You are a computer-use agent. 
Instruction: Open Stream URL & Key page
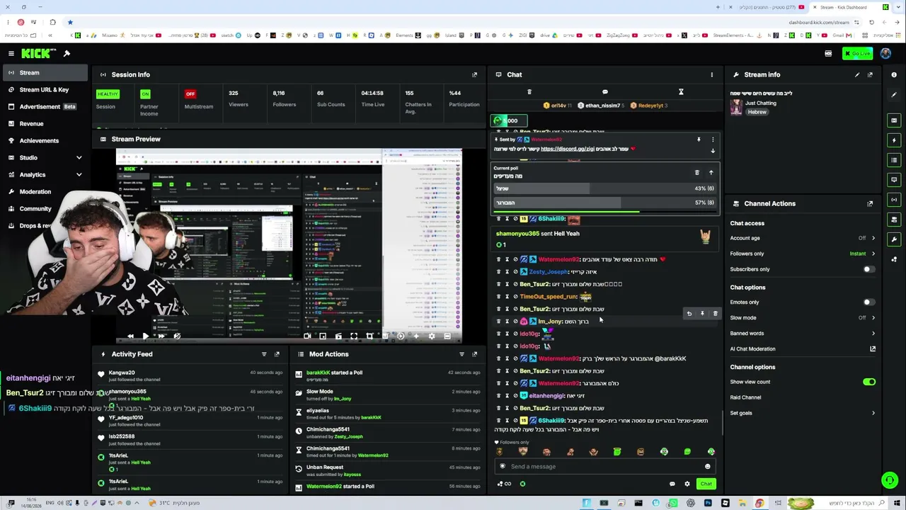point(45,89)
